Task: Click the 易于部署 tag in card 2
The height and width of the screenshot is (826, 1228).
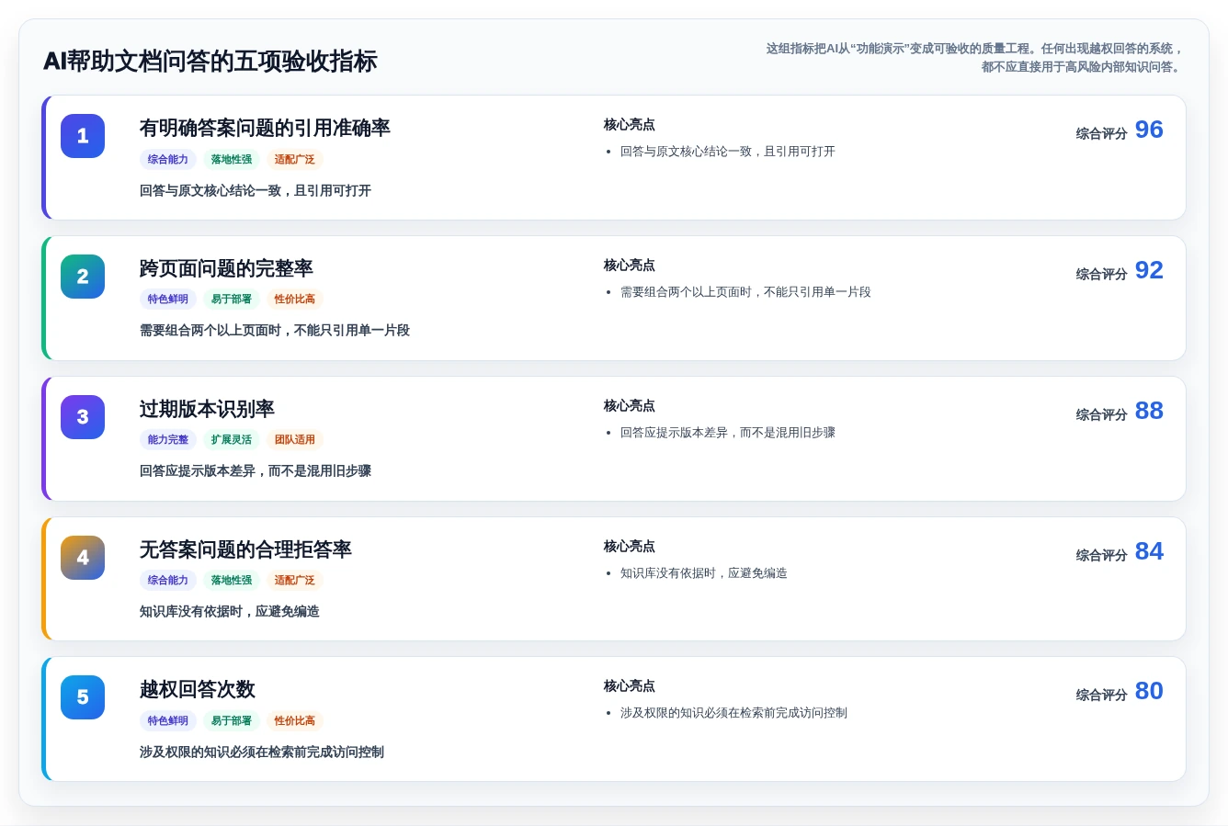Action: (x=232, y=300)
